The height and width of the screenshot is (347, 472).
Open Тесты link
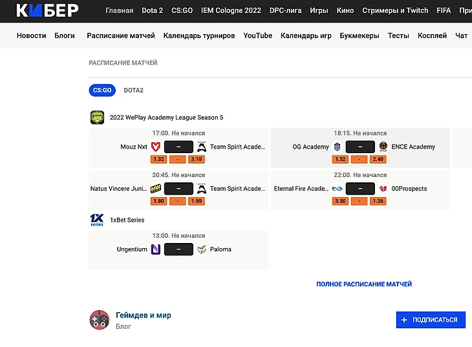398,36
